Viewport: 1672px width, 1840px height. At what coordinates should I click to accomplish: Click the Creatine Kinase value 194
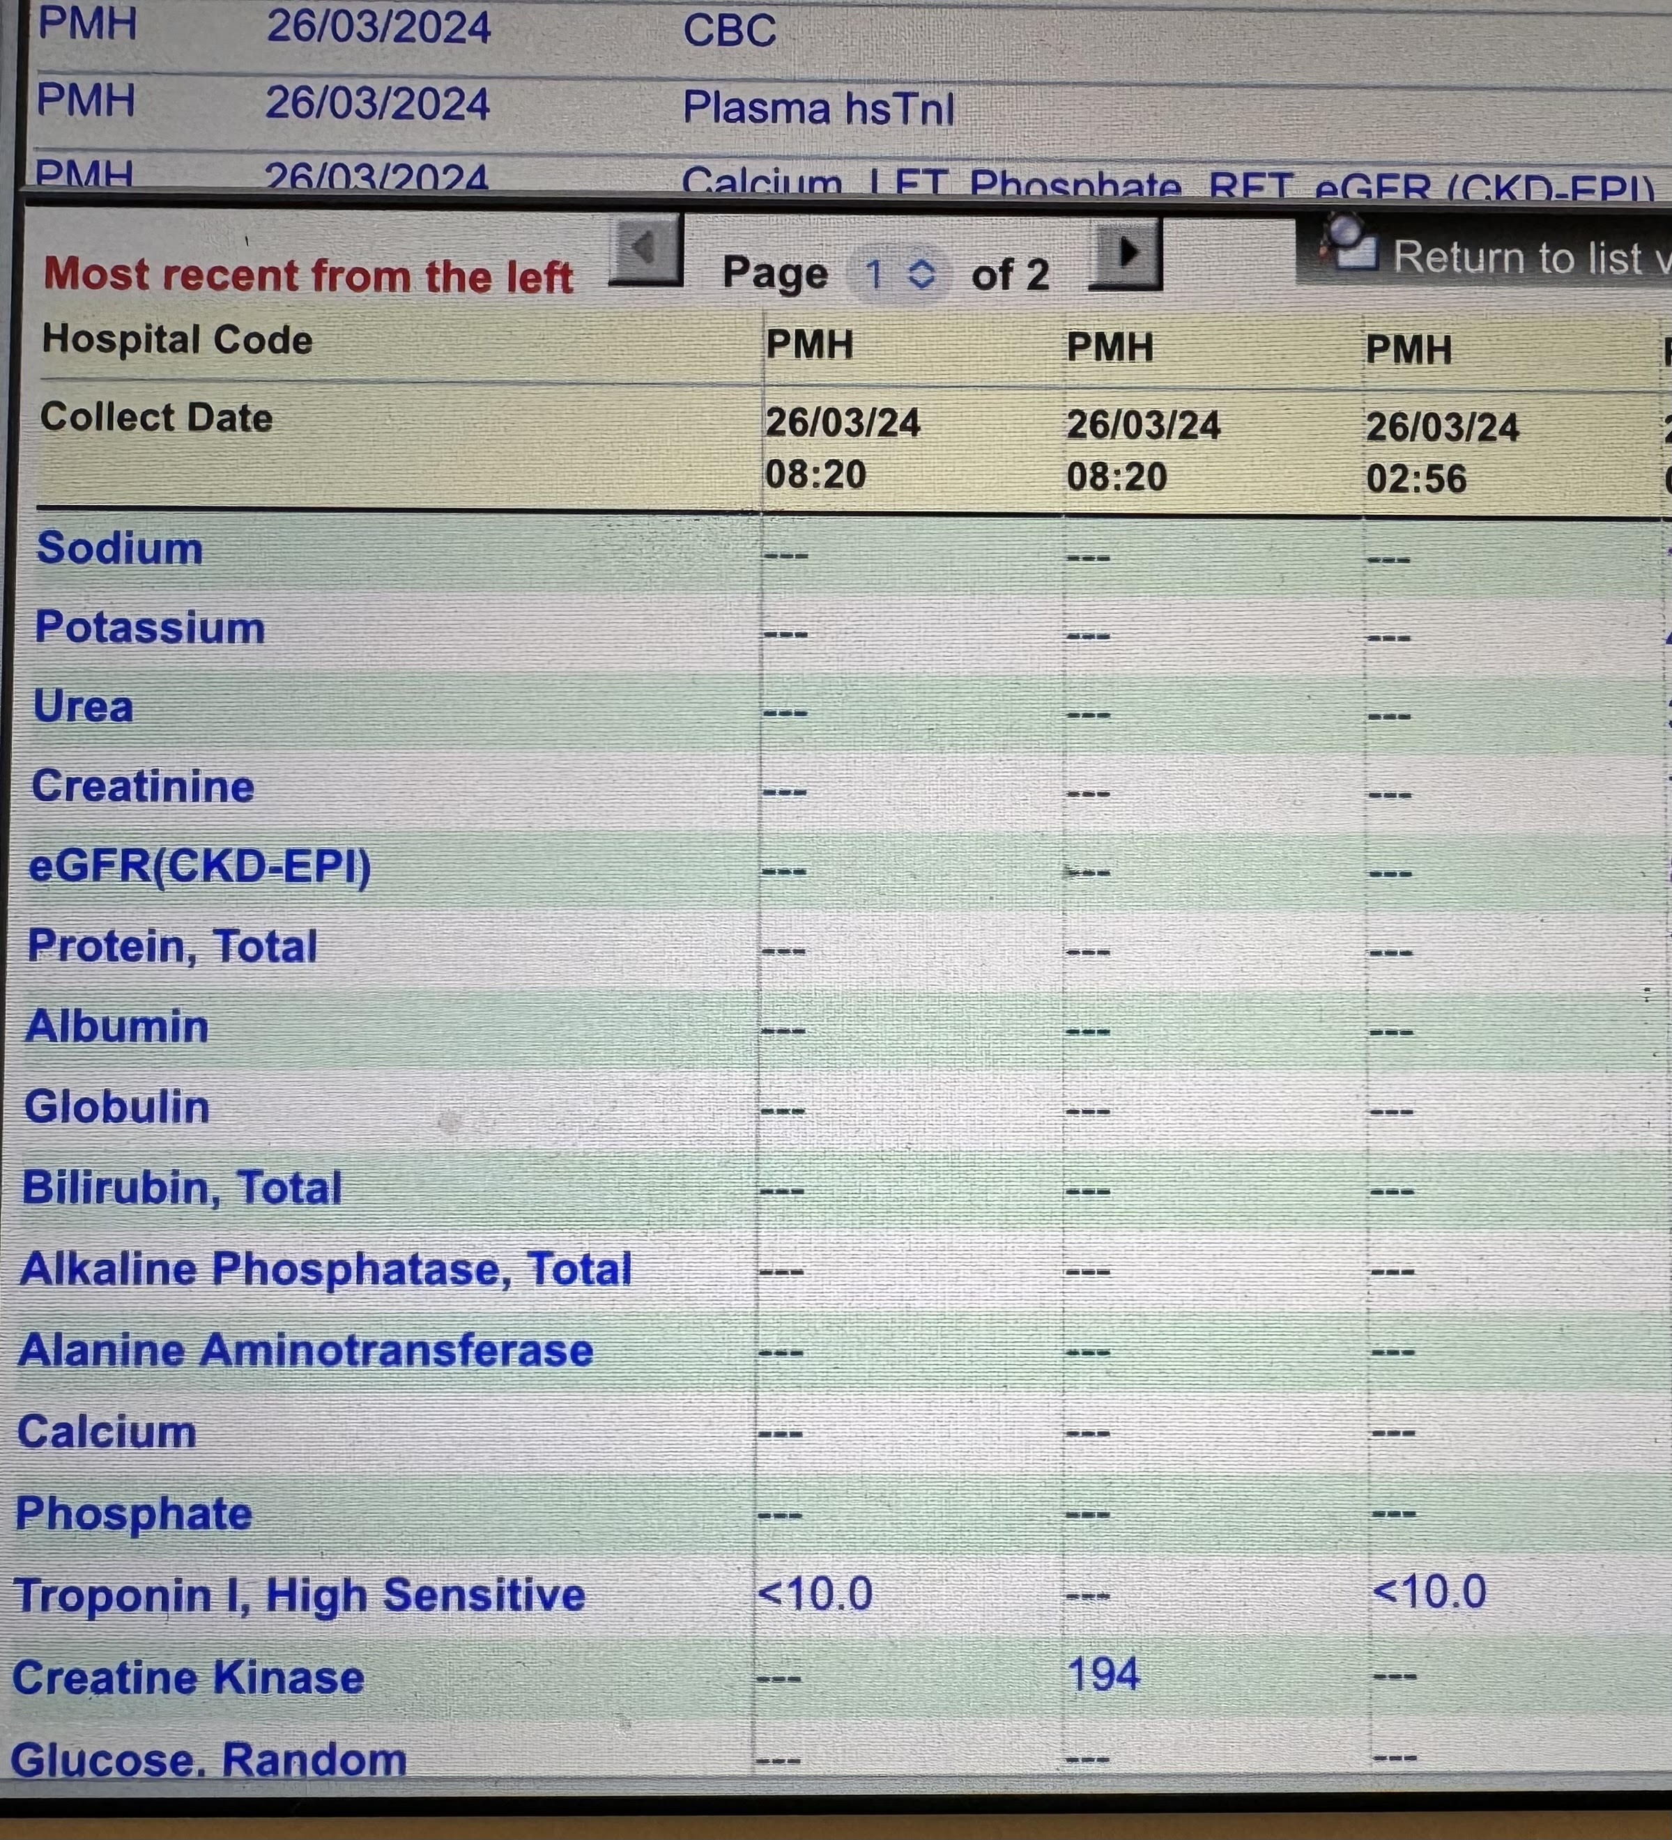(1103, 1675)
